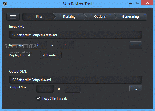The image size is (155, 111).
Task: Click the output size height field
Action: coord(72,89)
